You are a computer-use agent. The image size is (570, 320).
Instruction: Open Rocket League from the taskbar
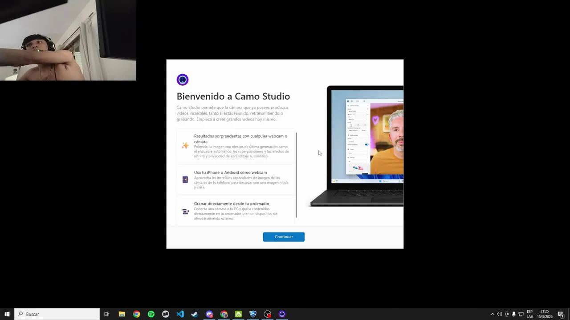click(x=253, y=314)
